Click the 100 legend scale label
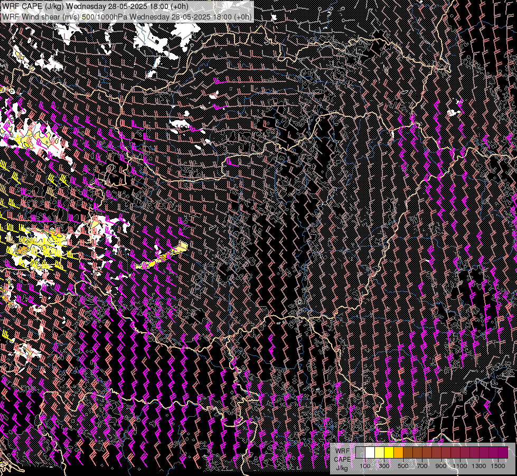Viewport: 517px width, 476px height. pyautogui.click(x=365, y=466)
